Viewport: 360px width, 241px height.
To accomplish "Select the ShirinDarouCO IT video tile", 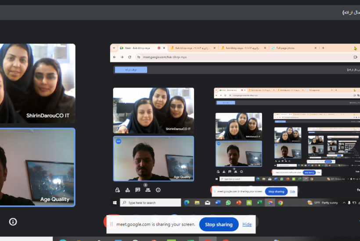I will point(37,84).
